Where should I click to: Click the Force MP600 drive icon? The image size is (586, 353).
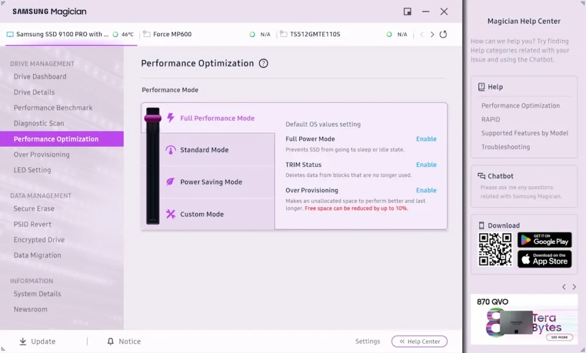pos(147,34)
